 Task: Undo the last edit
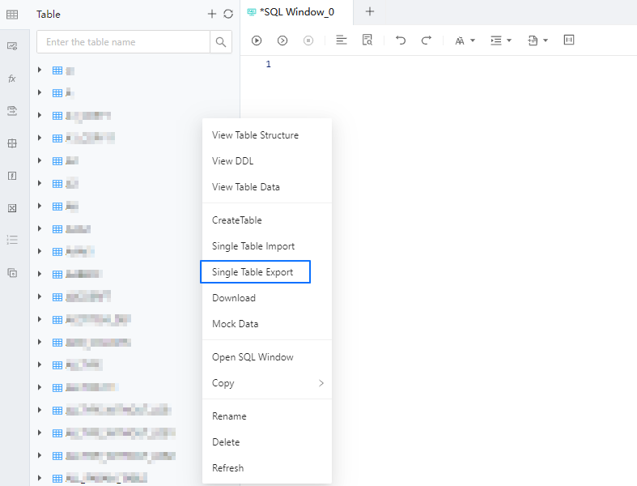tap(401, 40)
